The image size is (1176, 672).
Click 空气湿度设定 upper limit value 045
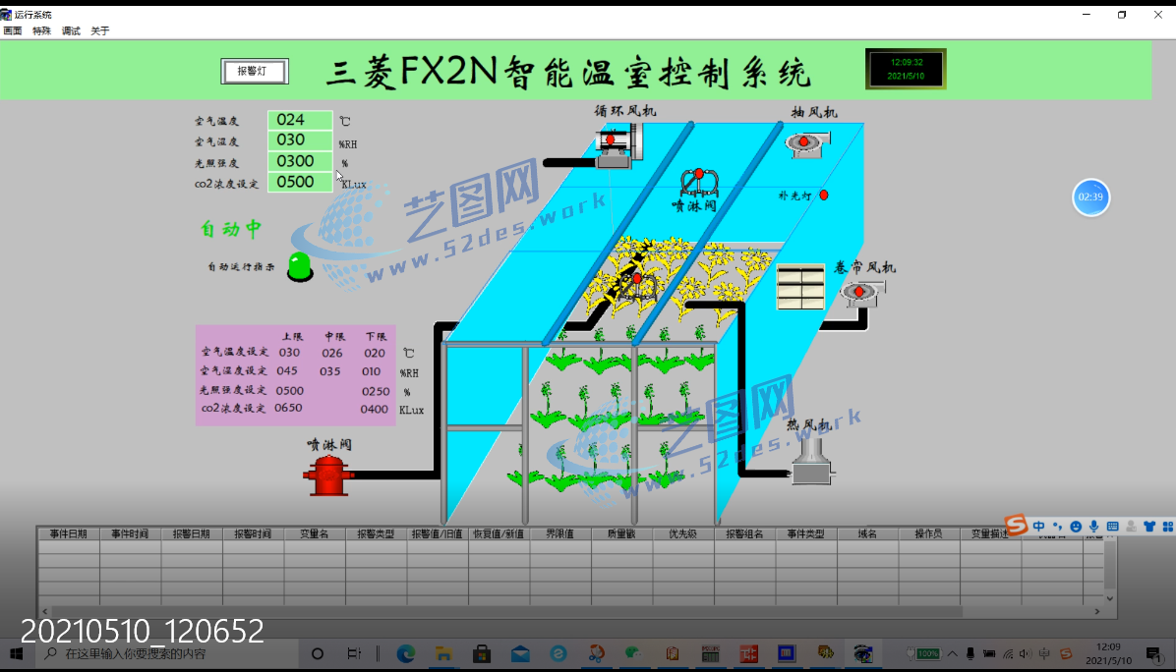pyautogui.click(x=286, y=370)
